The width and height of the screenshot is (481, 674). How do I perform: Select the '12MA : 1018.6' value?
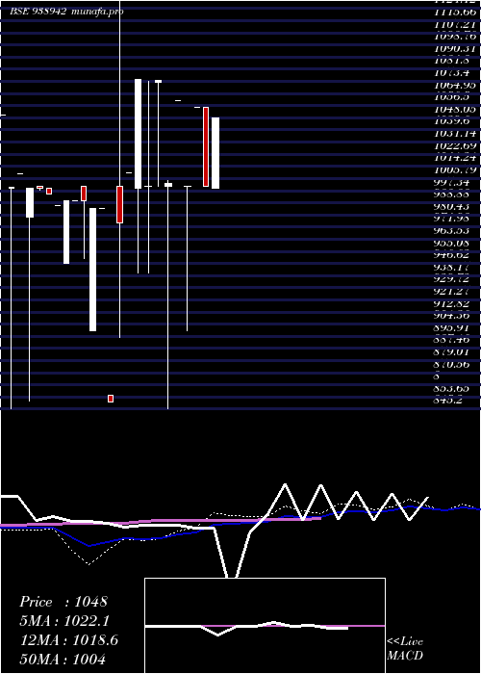69,640
